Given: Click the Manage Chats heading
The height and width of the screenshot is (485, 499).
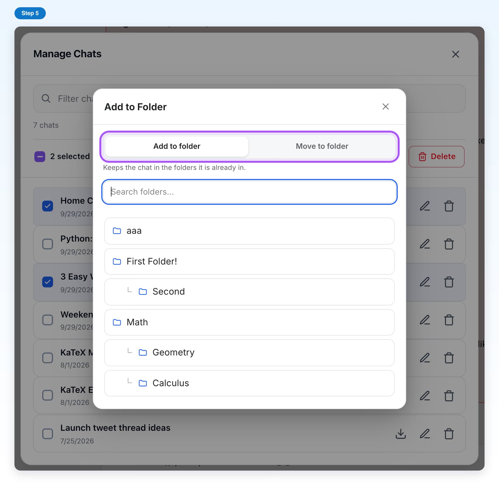Looking at the screenshot, I should [x=67, y=54].
